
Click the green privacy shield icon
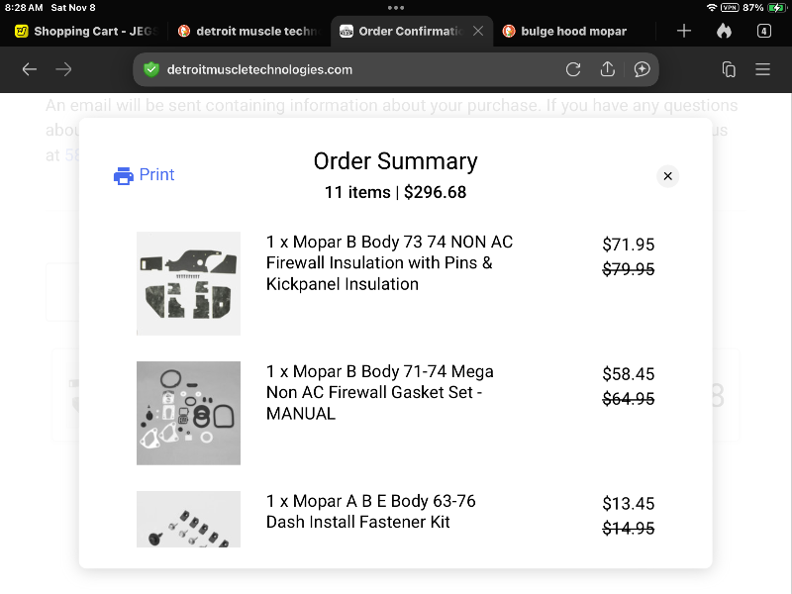pyautogui.click(x=151, y=69)
